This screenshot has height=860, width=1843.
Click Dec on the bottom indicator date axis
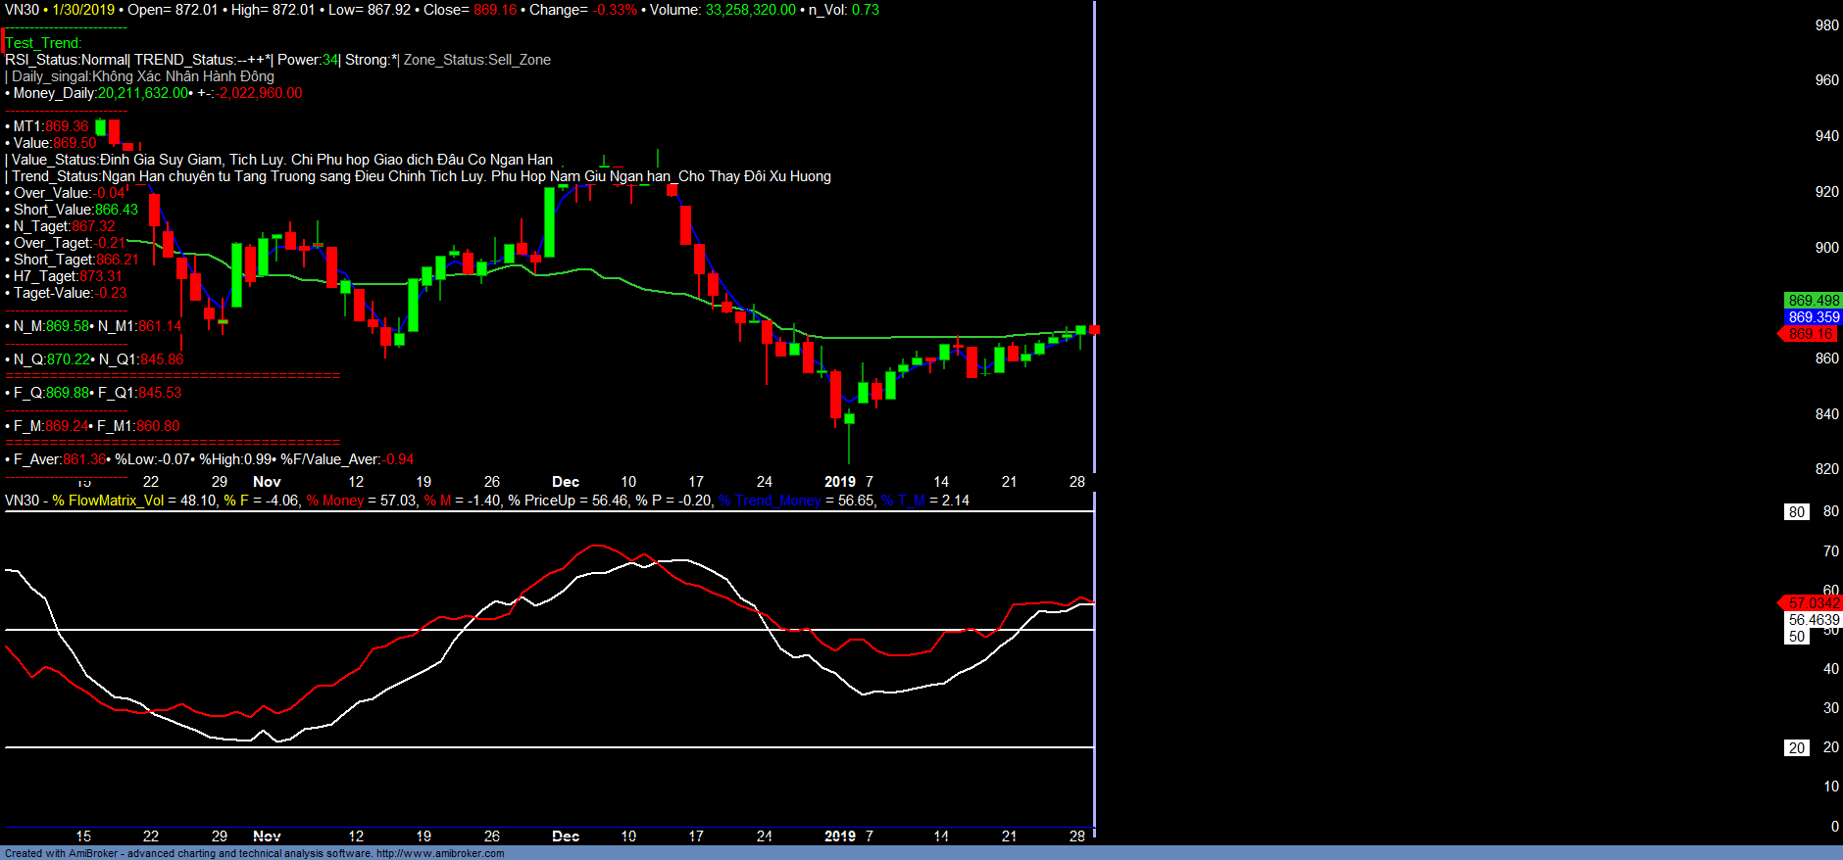[566, 836]
